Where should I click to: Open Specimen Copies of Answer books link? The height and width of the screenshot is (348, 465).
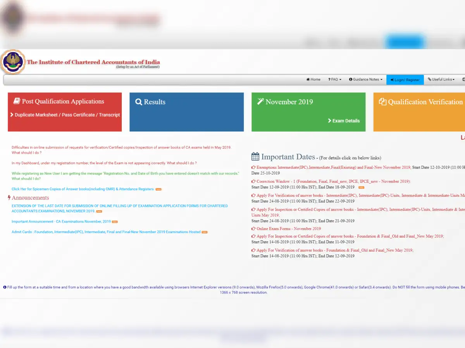(x=83, y=189)
